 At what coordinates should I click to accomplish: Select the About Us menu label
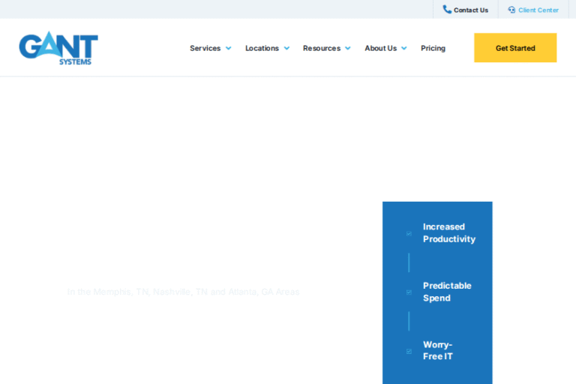(x=380, y=48)
